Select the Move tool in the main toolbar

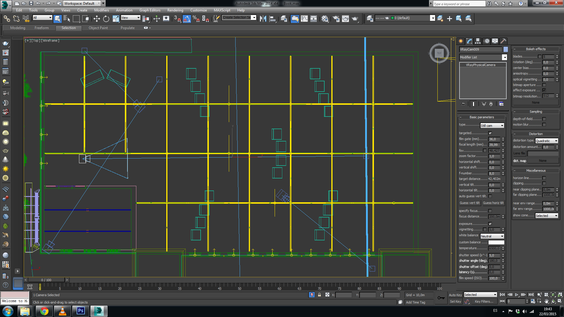97,19
